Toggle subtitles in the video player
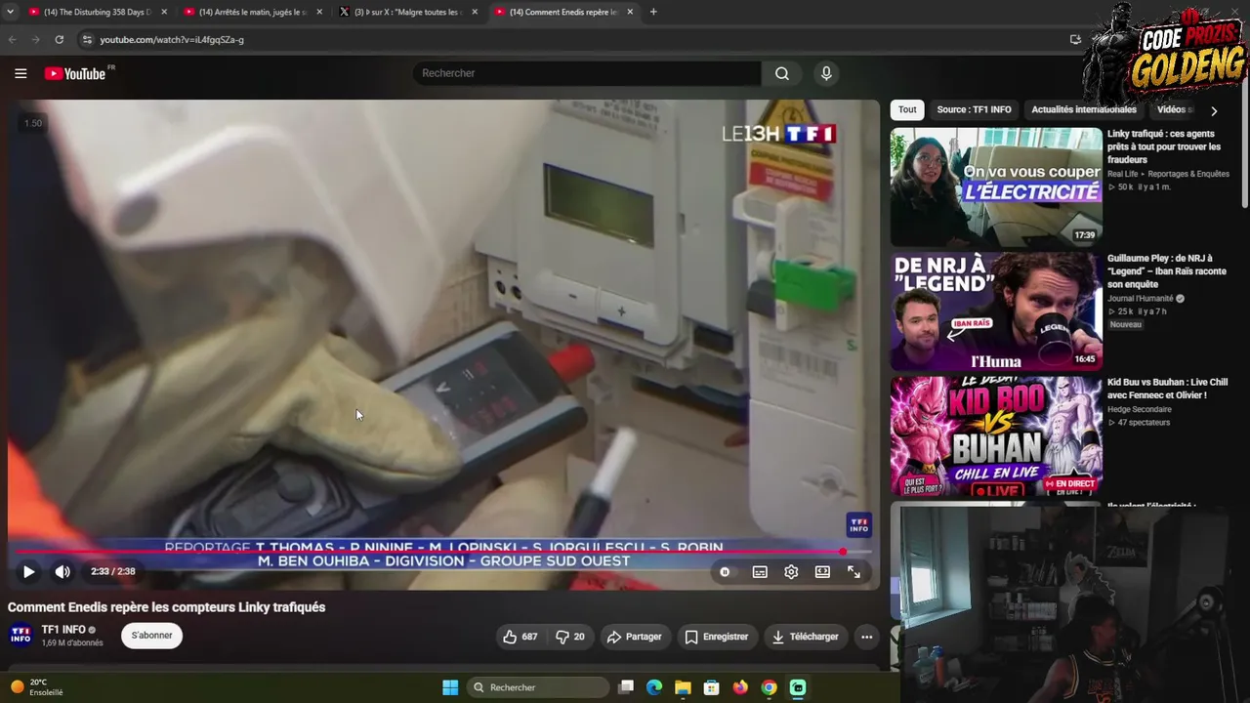Image resolution: width=1250 pixels, height=703 pixels. 760,572
